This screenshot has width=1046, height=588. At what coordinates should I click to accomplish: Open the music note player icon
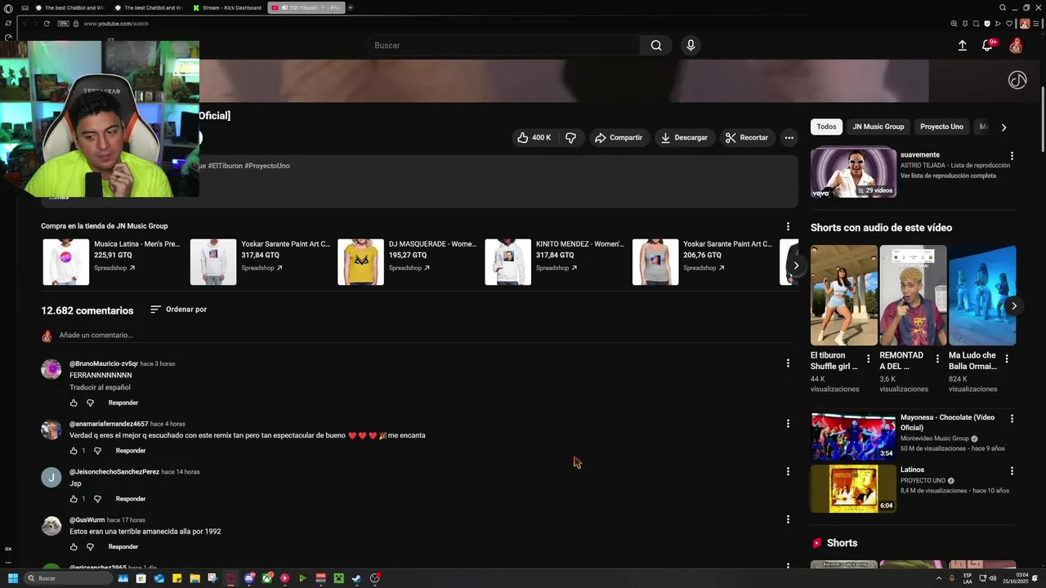(x=1017, y=80)
